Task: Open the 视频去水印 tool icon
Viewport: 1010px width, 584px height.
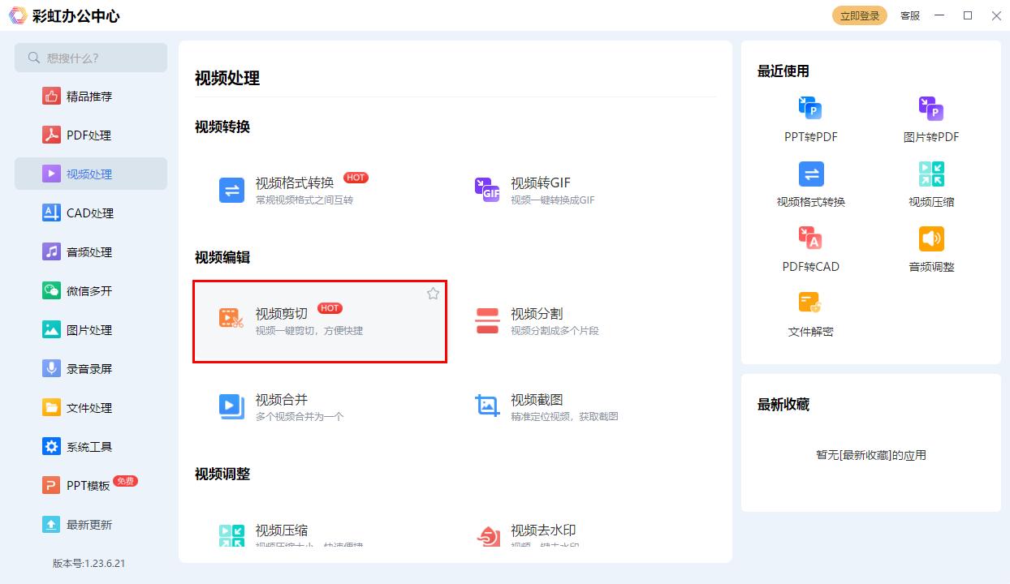Action: [x=487, y=536]
